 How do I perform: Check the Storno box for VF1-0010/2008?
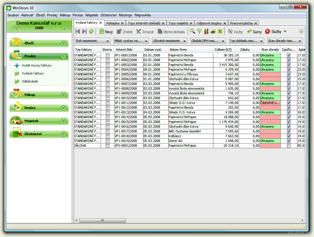[x=107, y=98]
